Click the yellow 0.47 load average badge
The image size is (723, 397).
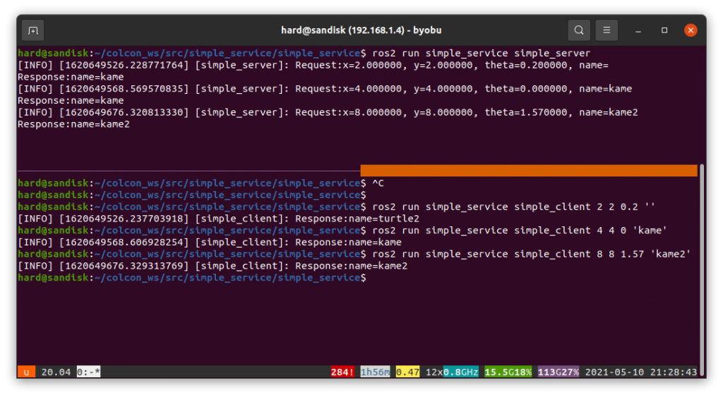tap(407, 372)
